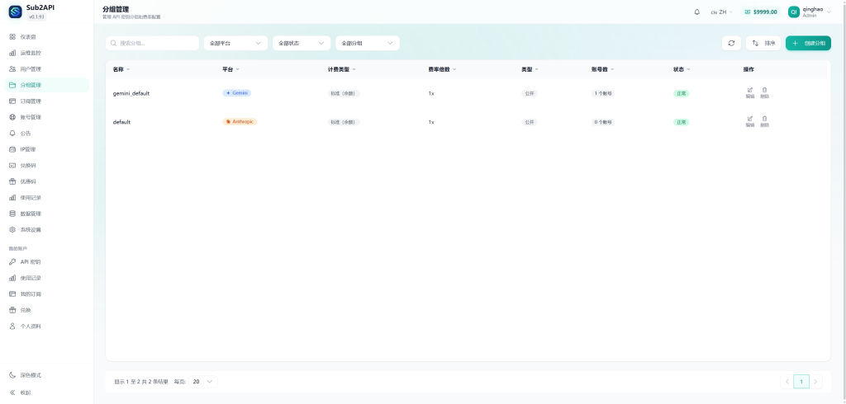Click the notification bell icon

pos(696,12)
